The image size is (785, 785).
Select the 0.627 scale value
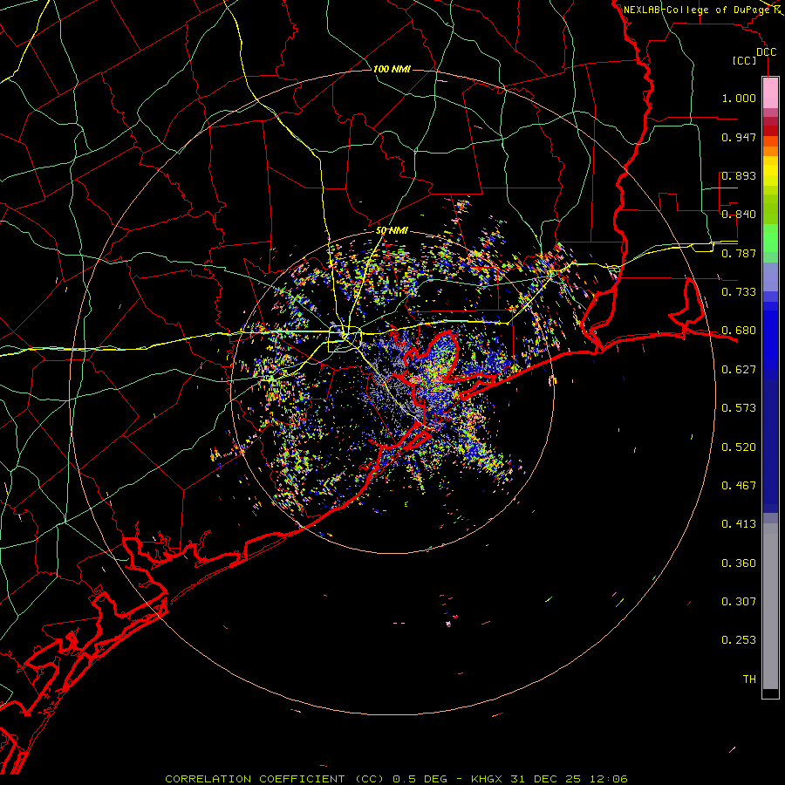pos(739,370)
